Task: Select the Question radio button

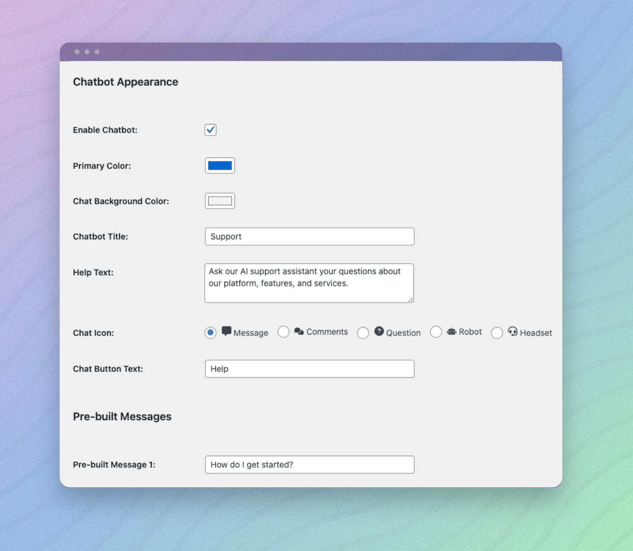Action: pyautogui.click(x=363, y=333)
